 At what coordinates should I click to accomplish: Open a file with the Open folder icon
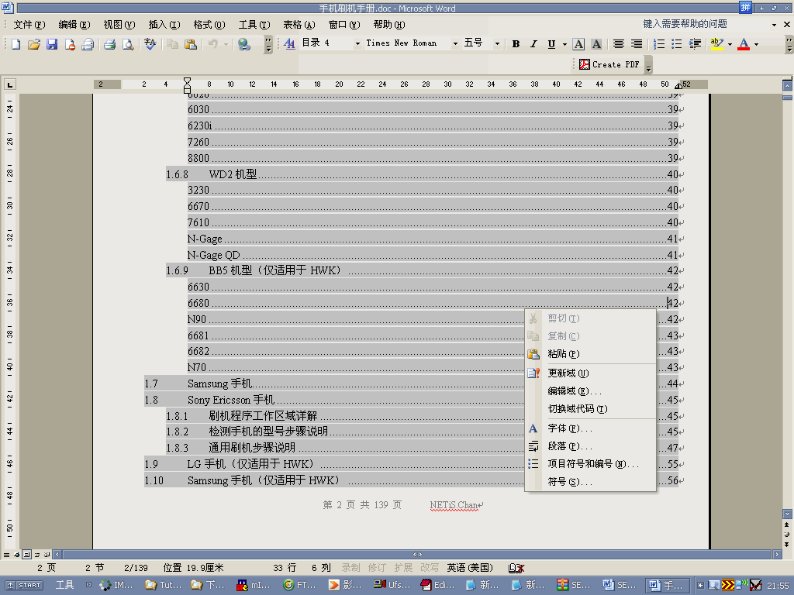(34, 44)
